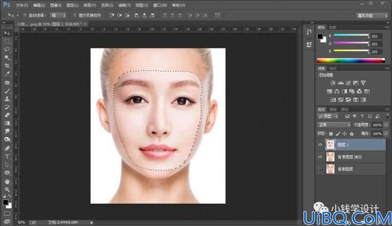
Task: Hide the 图层 1 layer visibility eye
Action: coord(320,145)
